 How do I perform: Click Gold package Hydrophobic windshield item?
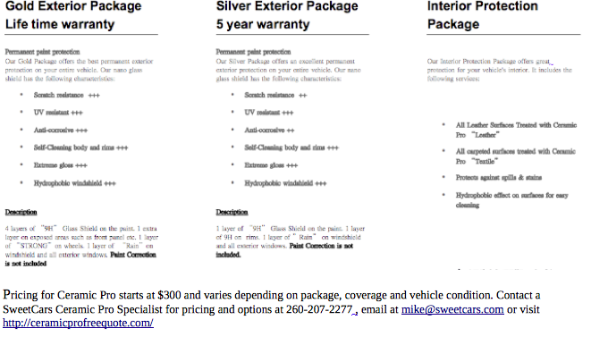tap(74, 183)
